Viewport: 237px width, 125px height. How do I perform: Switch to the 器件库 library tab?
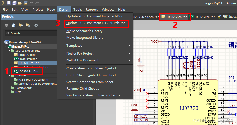coord(227,17)
